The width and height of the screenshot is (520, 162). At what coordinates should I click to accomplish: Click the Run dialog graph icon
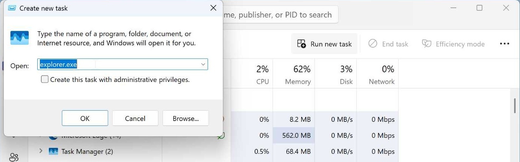19,38
